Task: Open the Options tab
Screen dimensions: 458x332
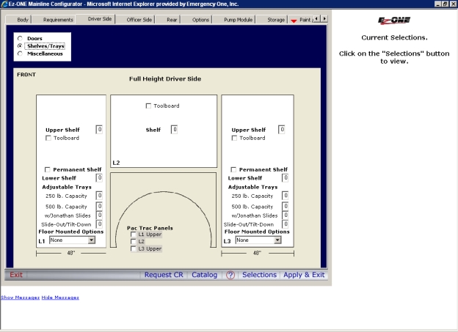Action: [x=200, y=20]
